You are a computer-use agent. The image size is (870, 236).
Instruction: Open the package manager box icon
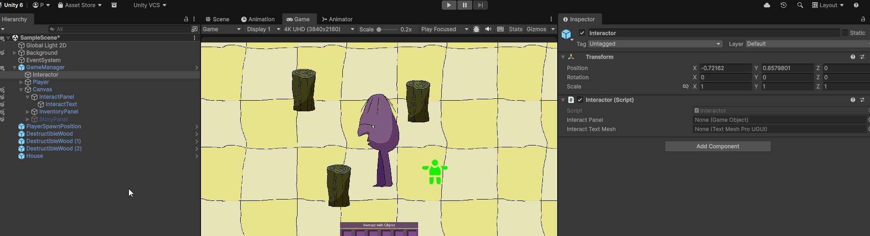[114, 5]
